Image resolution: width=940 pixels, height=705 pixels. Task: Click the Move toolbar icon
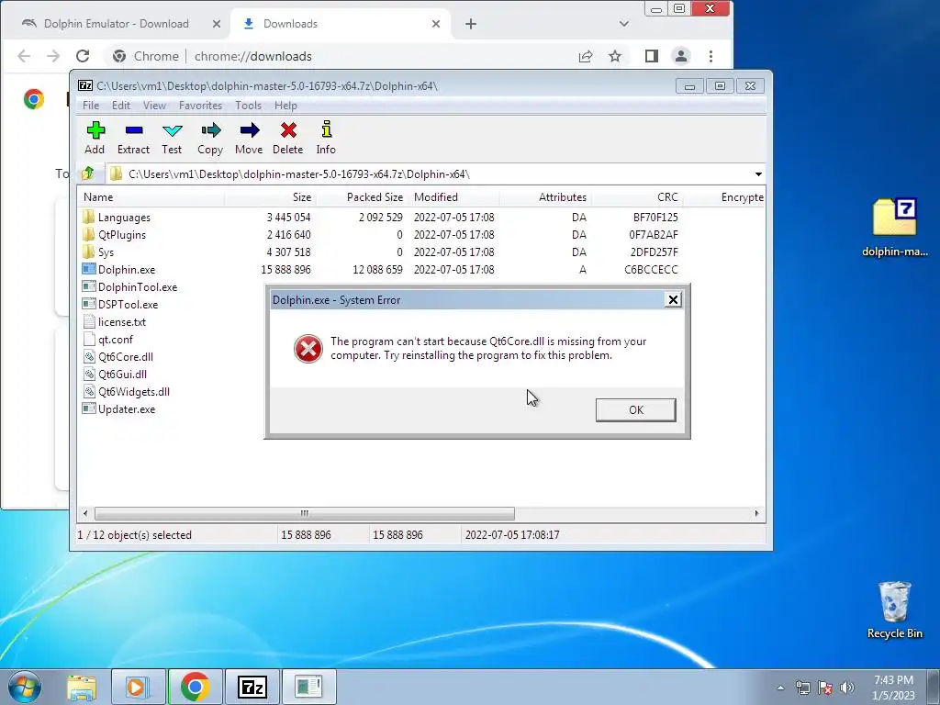pyautogui.click(x=249, y=138)
